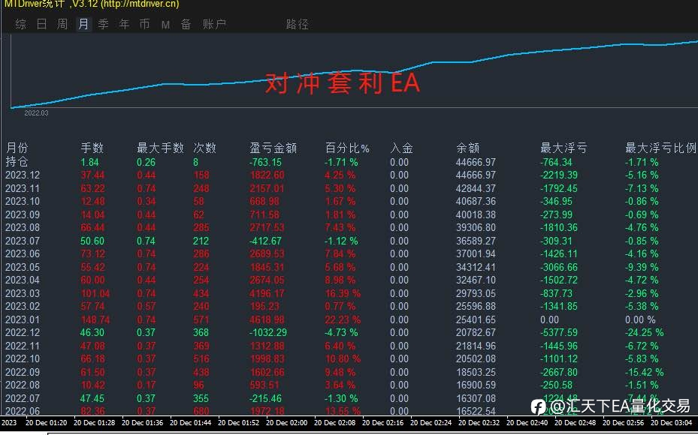Viewport: 698px width, 435px height.
Task: Click the 22.23 % percentage value
Action: [x=343, y=319]
